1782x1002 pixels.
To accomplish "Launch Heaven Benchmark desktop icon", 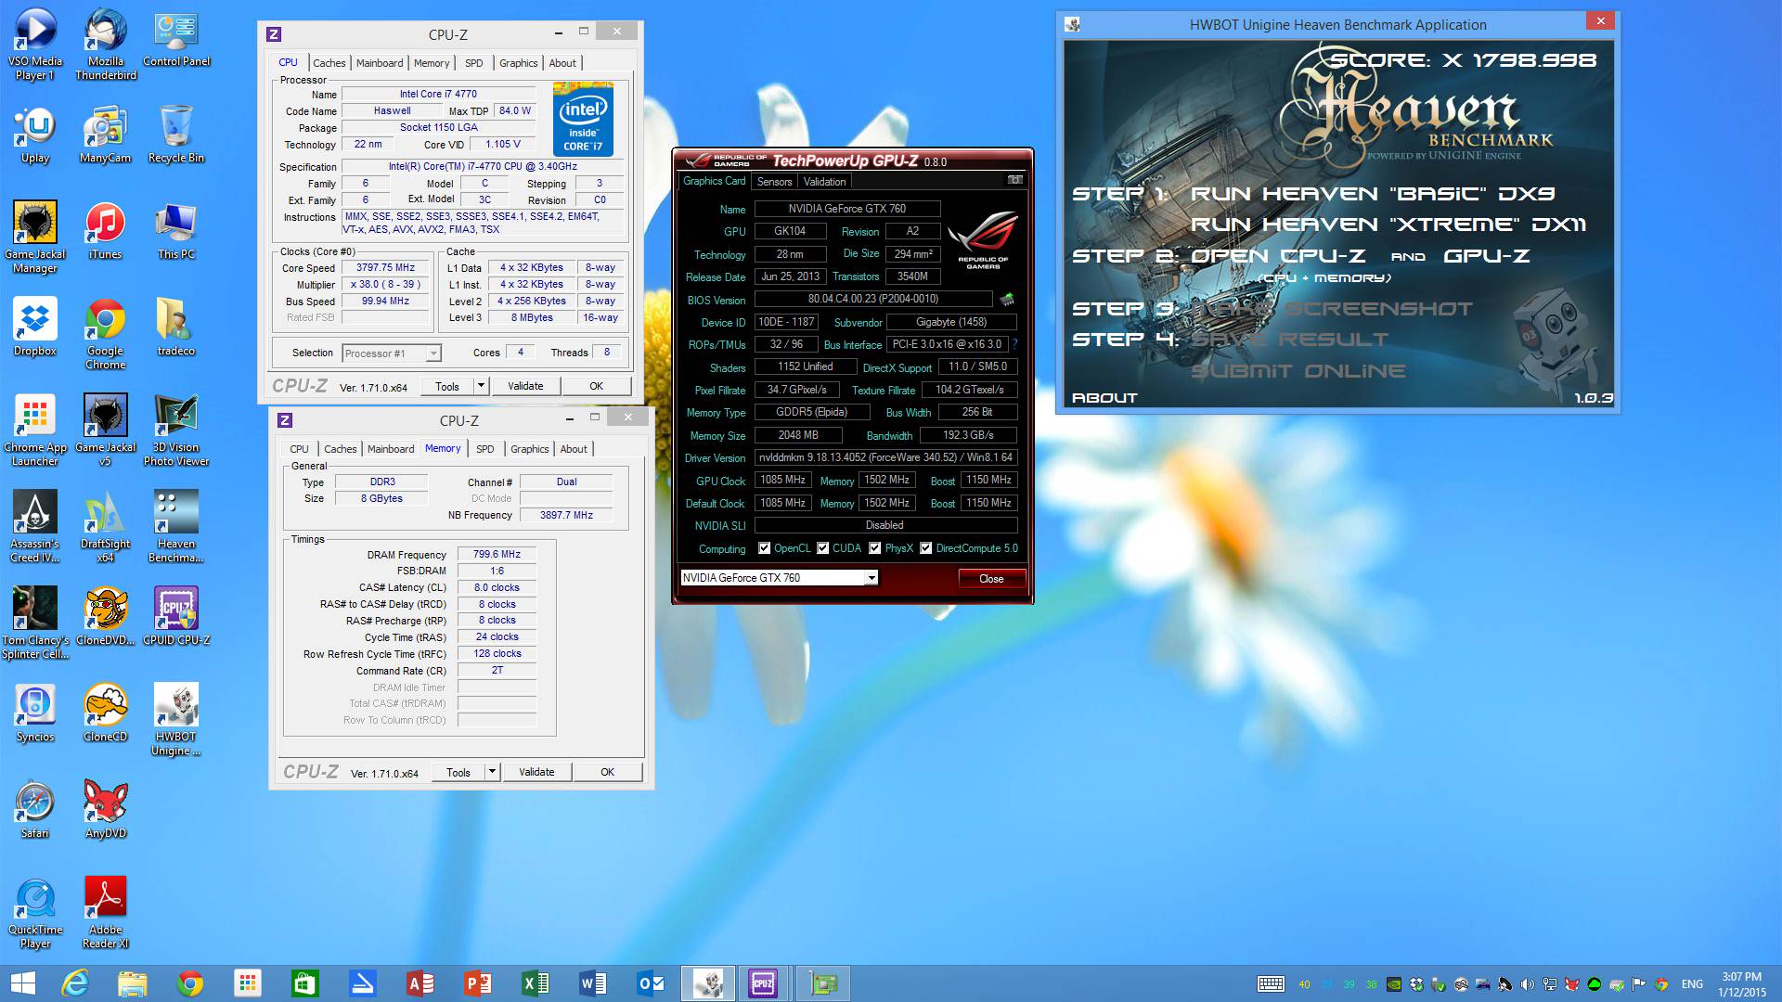I will (176, 527).
